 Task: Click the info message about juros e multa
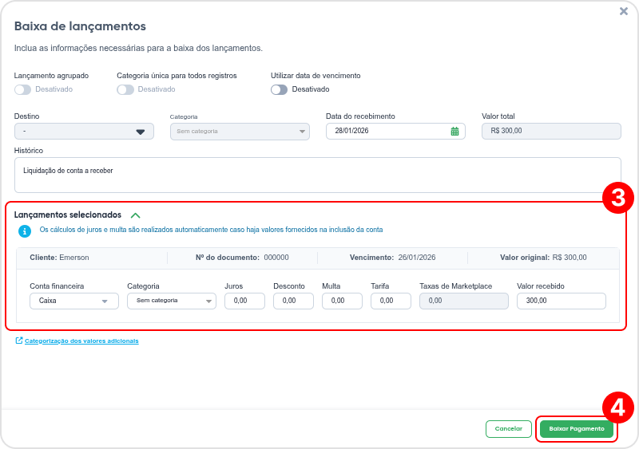pos(211,230)
